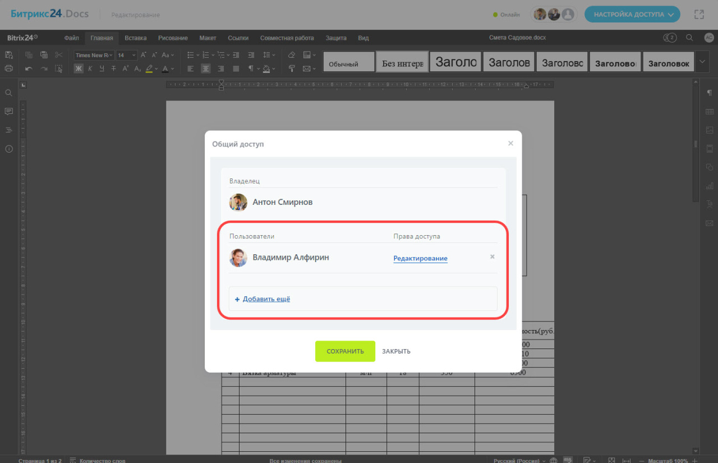The image size is (718, 463).
Task: Close the Общий доступ dialog with the x
Action: point(510,143)
